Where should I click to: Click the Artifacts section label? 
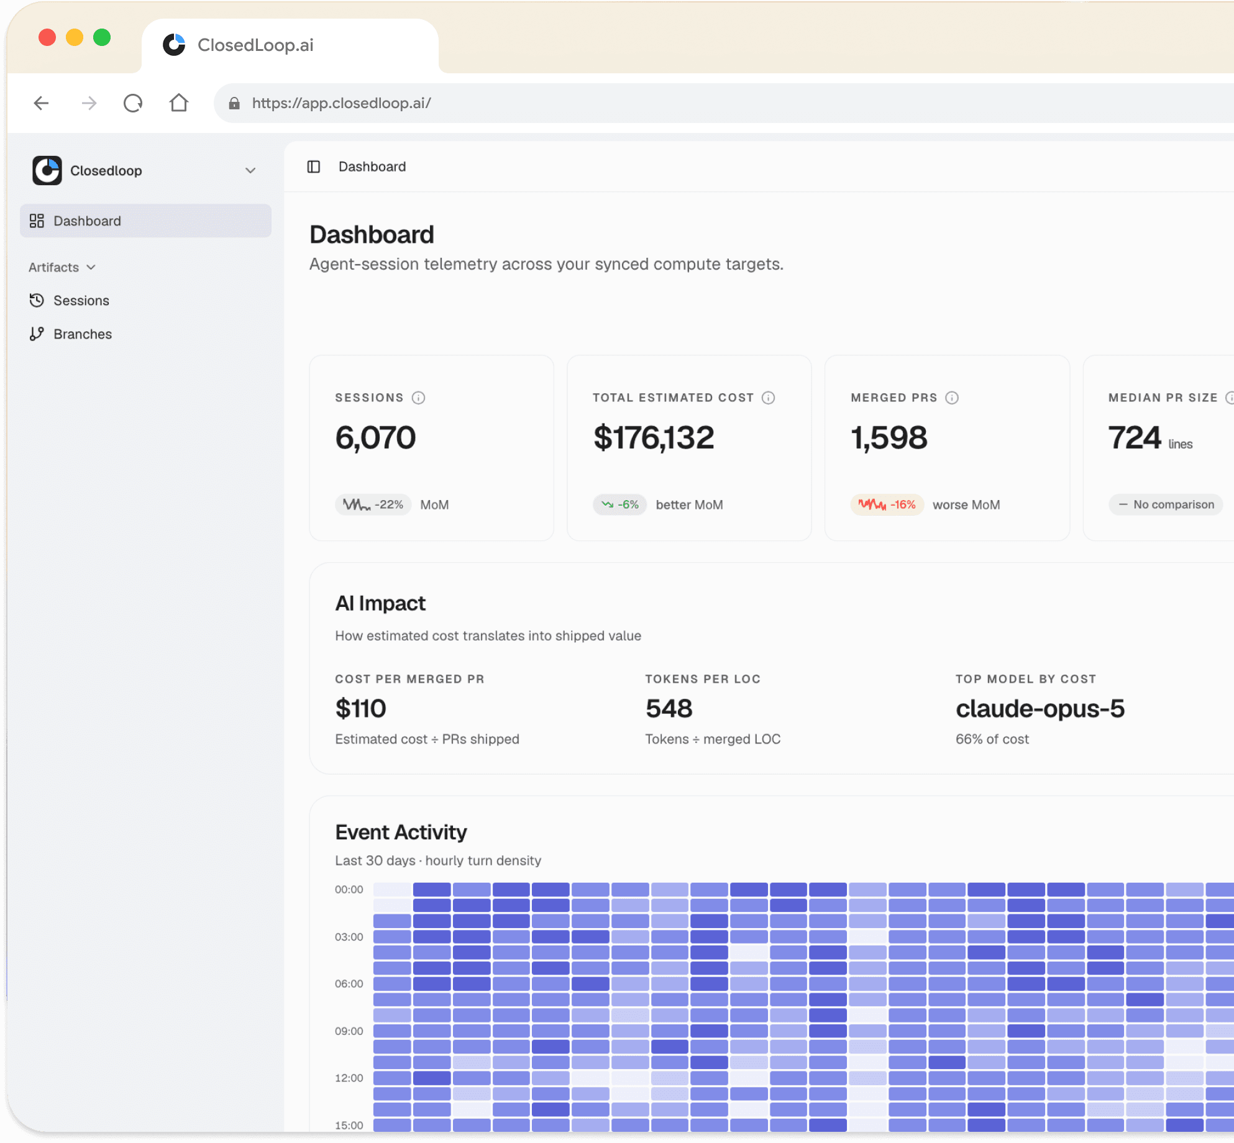pyautogui.click(x=53, y=267)
